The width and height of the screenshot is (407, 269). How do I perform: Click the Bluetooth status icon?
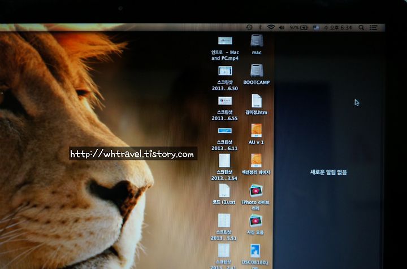260,27
